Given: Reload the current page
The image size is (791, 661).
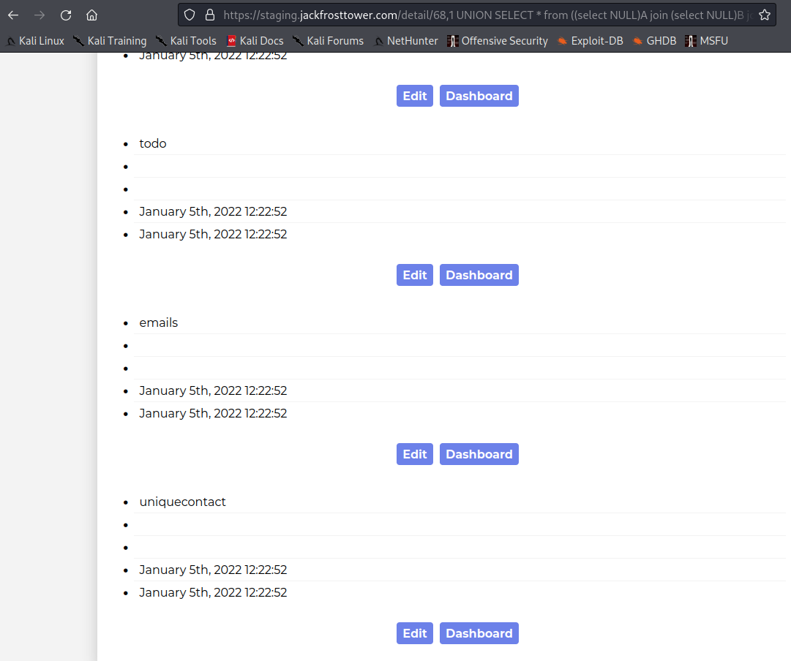Looking at the screenshot, I should 66,15.
